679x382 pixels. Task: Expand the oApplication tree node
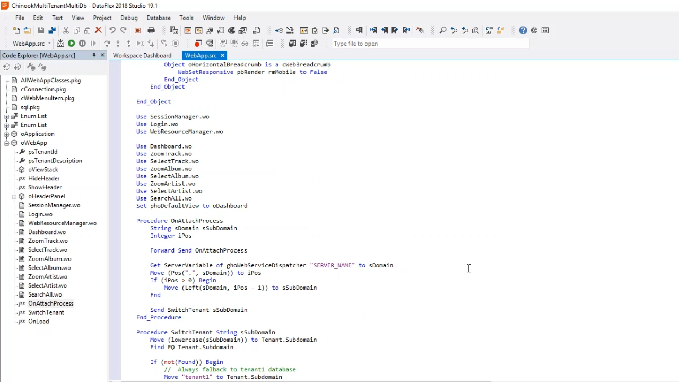click(6, 134)
